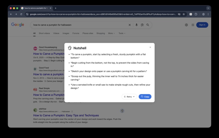Open a new browser tab
This screenshot has height=138, width=219.
[55, 8]
